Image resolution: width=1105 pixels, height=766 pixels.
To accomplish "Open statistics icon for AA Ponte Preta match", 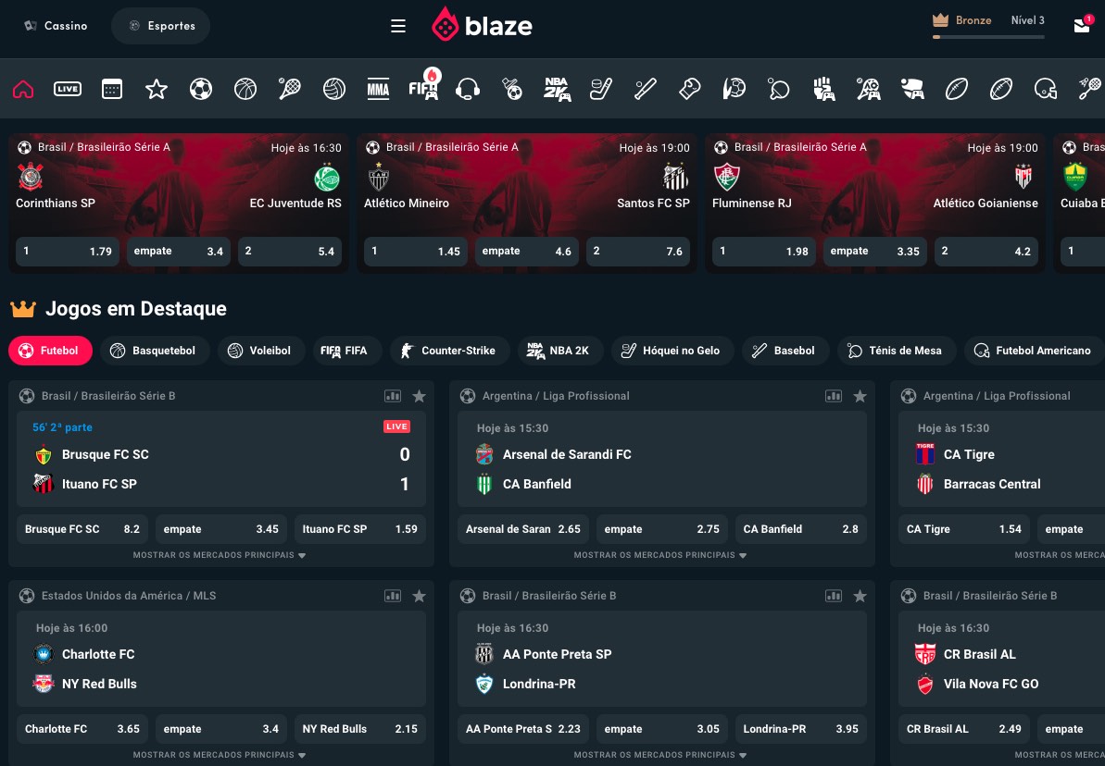I will [834, 596].
